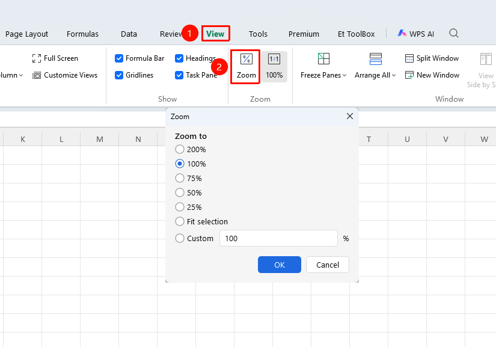Select column K header

(x=23, y=139)
